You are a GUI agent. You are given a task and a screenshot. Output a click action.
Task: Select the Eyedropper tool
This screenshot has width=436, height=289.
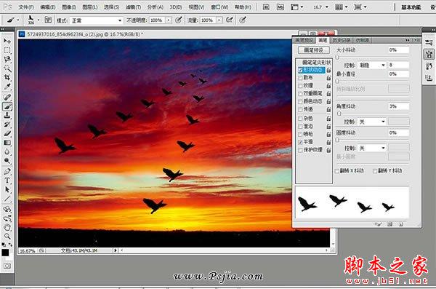pos(7,87)
